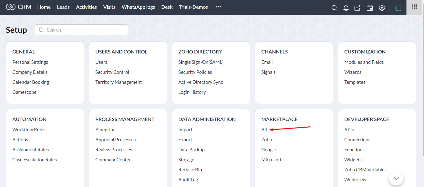Open Signals channel settings
The image size is (424, 187).
[269, 72]
